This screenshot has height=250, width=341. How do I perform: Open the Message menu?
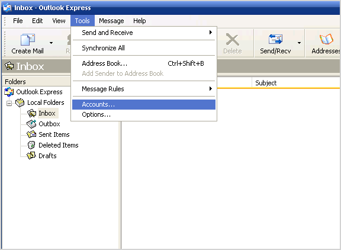point(111,21)
